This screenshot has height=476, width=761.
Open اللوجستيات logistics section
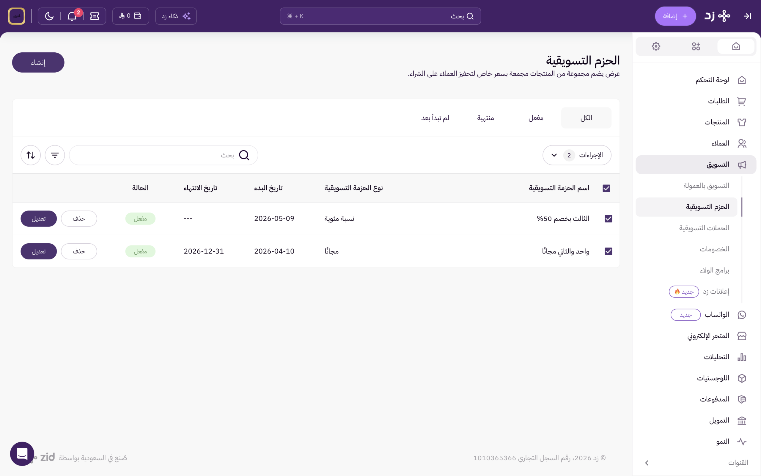(x=696, y=378)
